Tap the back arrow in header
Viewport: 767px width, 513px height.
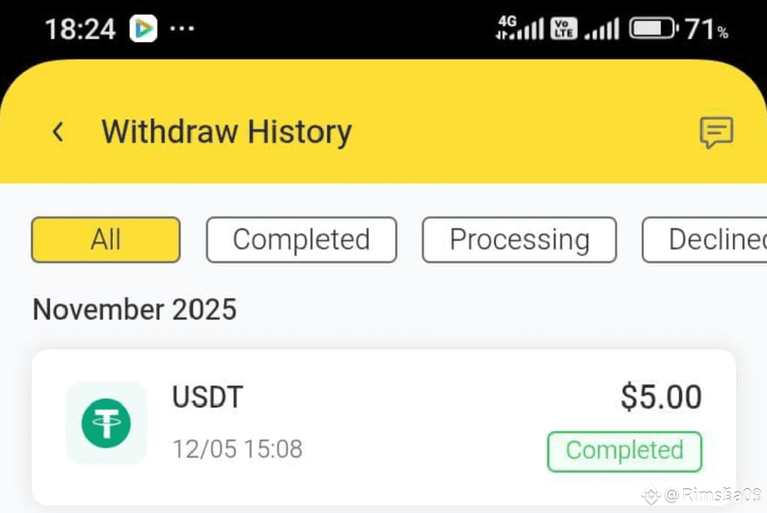click(58, 132)
